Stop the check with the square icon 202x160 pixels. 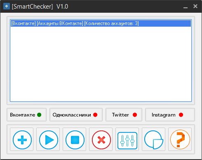(x=75, y=139)
